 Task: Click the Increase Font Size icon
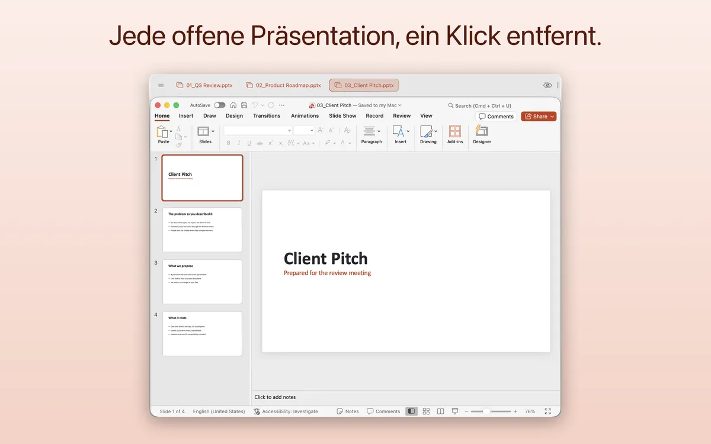pos(321,130)
